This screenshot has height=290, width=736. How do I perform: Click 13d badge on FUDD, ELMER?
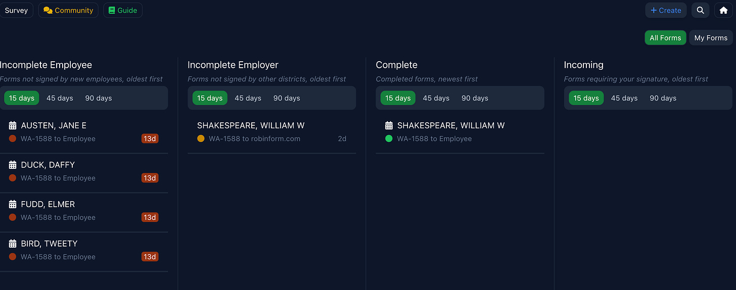tap(150, 217)
